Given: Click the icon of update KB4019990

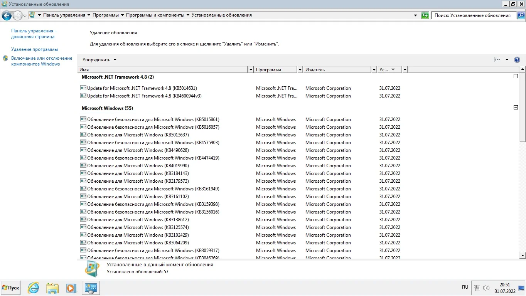Looking at the screenshot, I should pos(83,165).
